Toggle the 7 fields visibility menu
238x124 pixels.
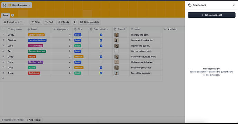pos(63,22)
